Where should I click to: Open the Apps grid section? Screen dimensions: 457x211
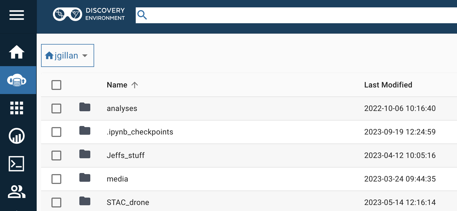click(x=17, y=108)
